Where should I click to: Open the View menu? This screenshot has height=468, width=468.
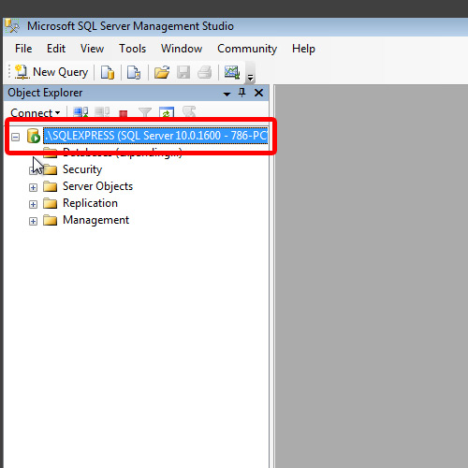pyautogui.click(x=92, y=49)
